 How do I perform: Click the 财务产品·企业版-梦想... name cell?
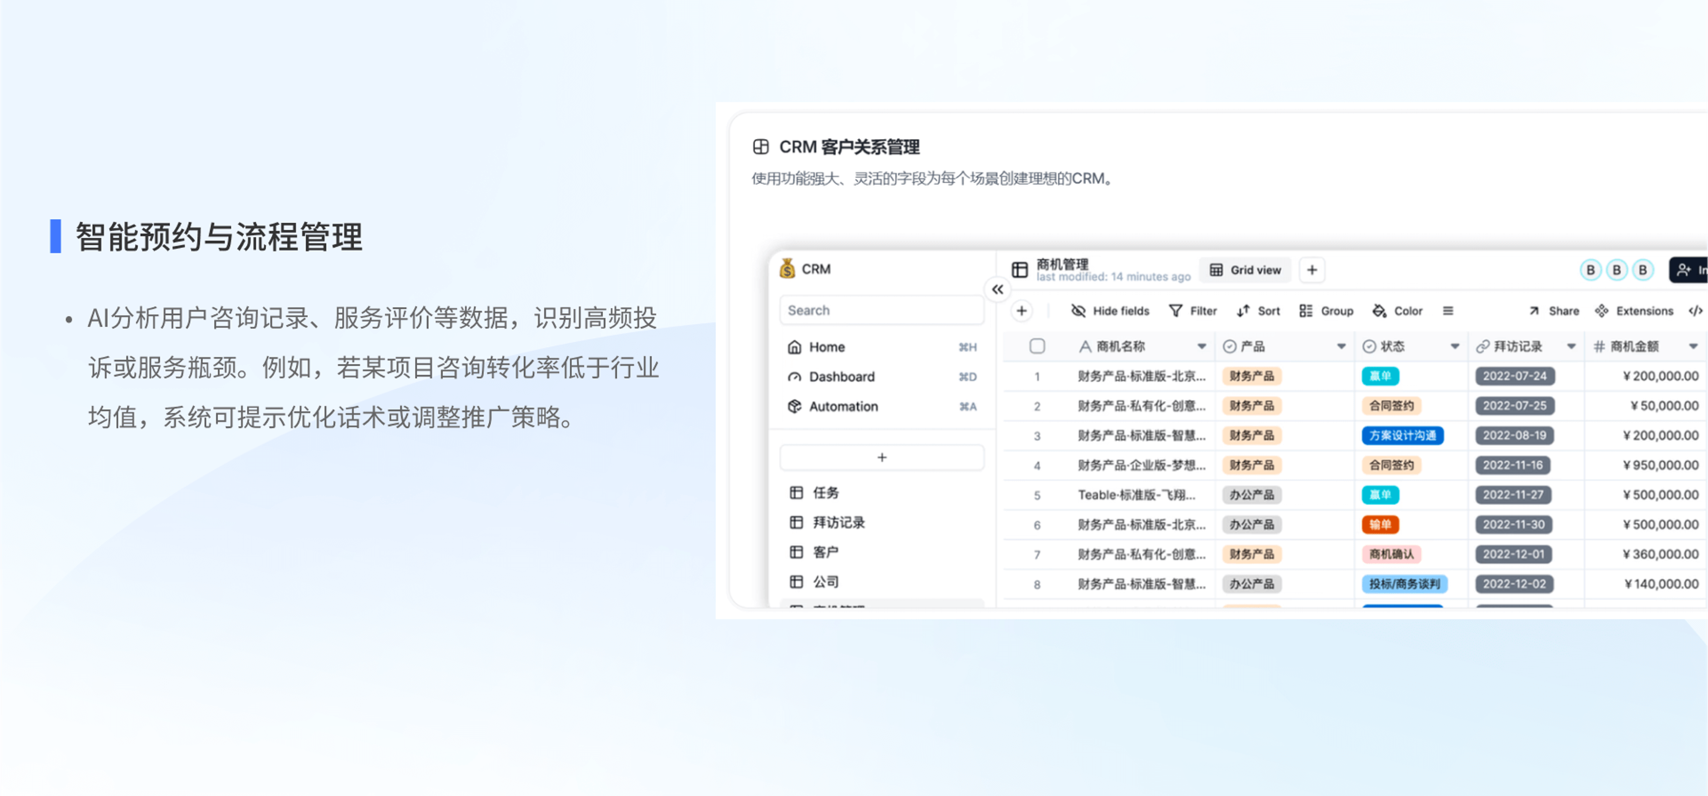pyautogui.click(x=1141, y=466)
